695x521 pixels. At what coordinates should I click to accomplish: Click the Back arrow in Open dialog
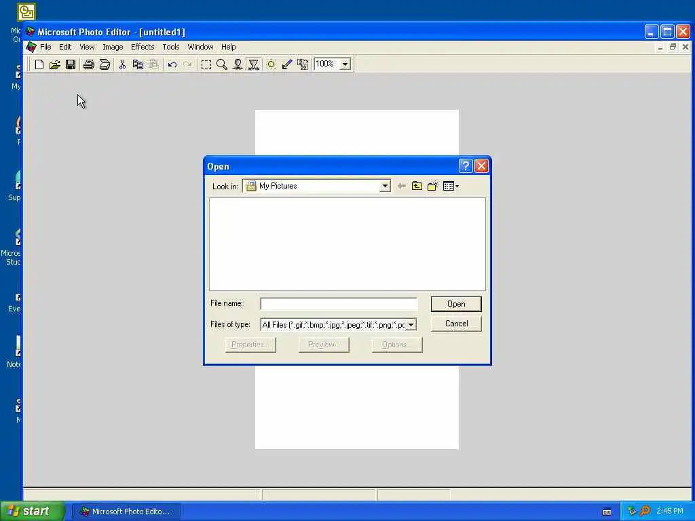402,186
